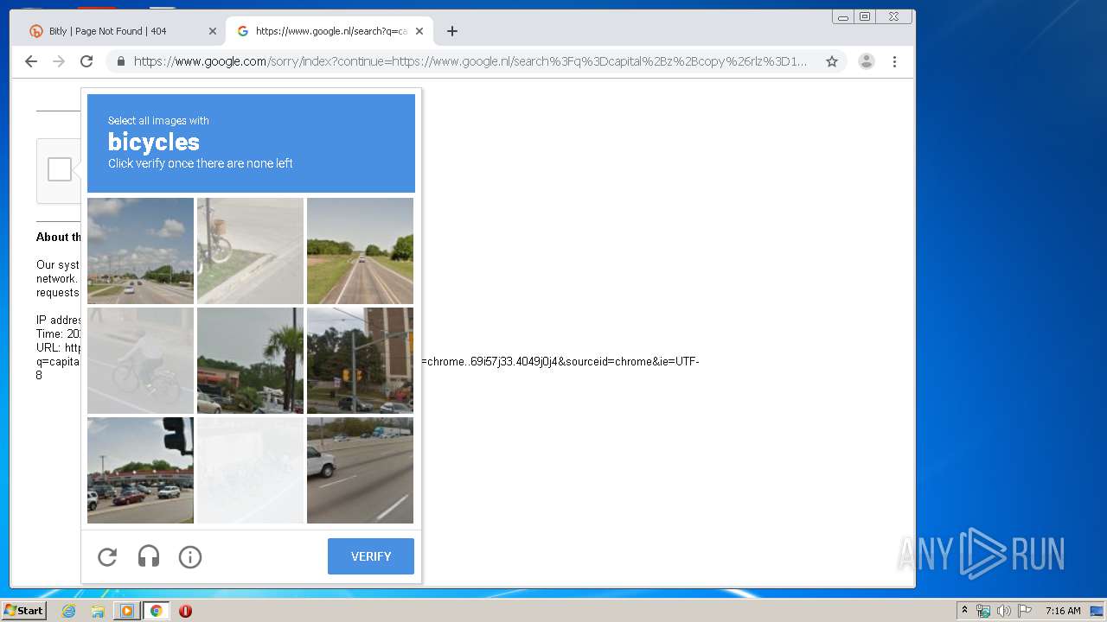Click the VERIFY button
Viewport: 1107px width, 622px height.
[x=371, y=556]
